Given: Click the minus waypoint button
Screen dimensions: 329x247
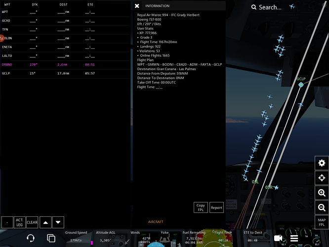Looking at the screenshot, I should (7, 222).
